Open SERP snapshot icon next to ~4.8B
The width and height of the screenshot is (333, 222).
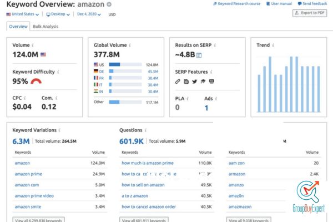pyautogui.click(x=199, y=56)
